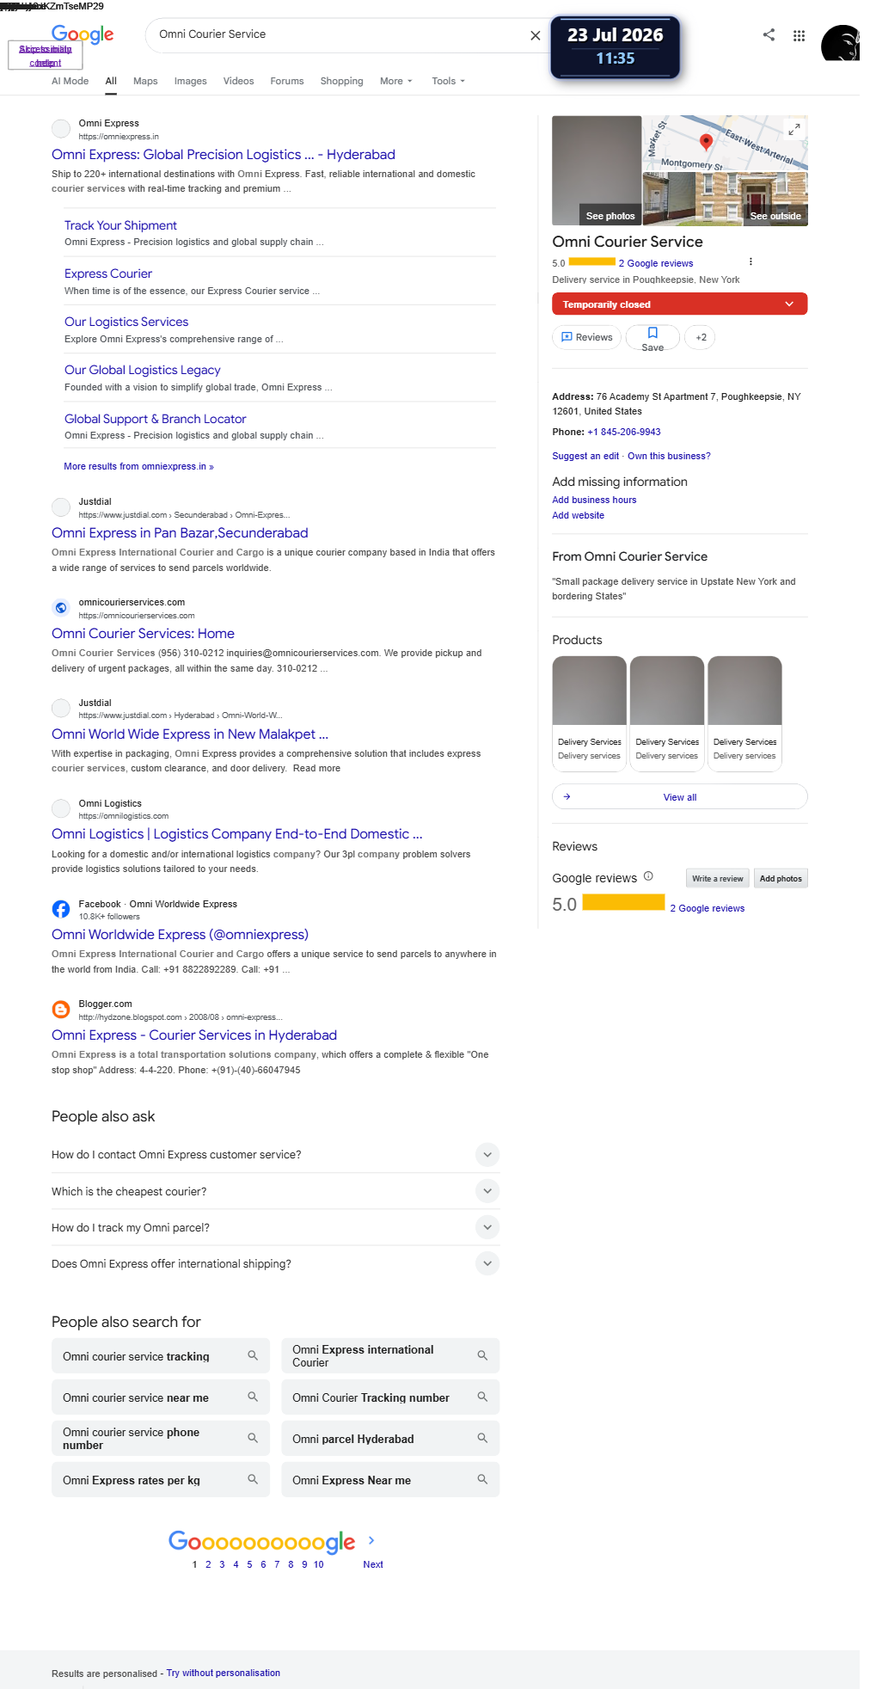This screenshot has width=870, height=1689.
Task: Open the Track Your Shipment sitelink
Action: click(120, 225)
